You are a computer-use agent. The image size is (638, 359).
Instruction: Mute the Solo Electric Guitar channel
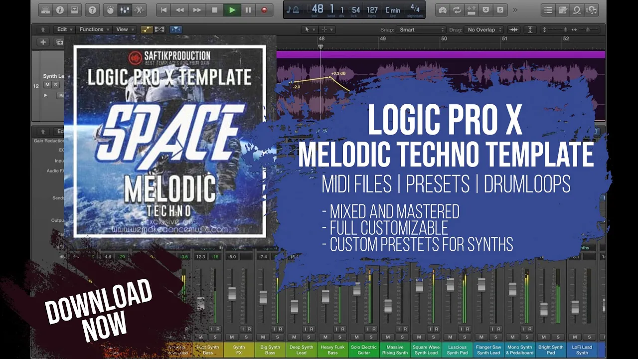(356, 338)
